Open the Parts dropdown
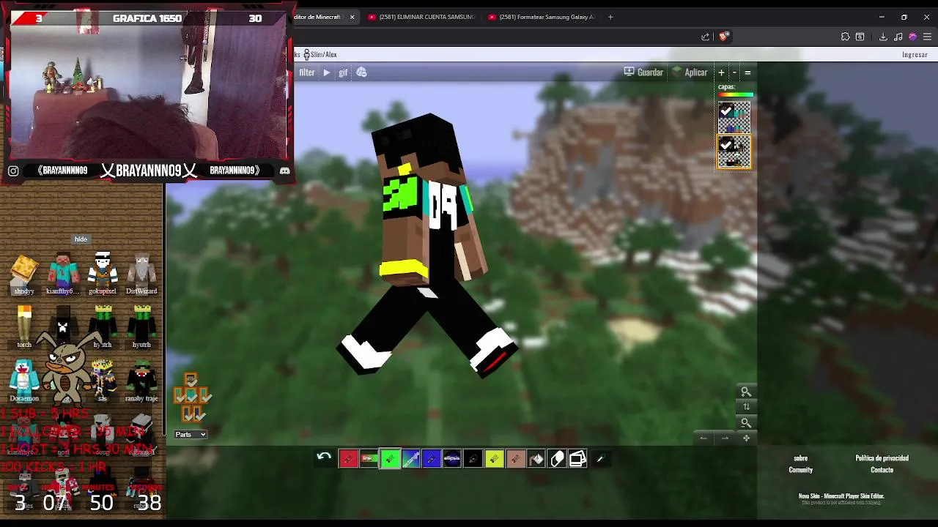 (x=191, y=435)
